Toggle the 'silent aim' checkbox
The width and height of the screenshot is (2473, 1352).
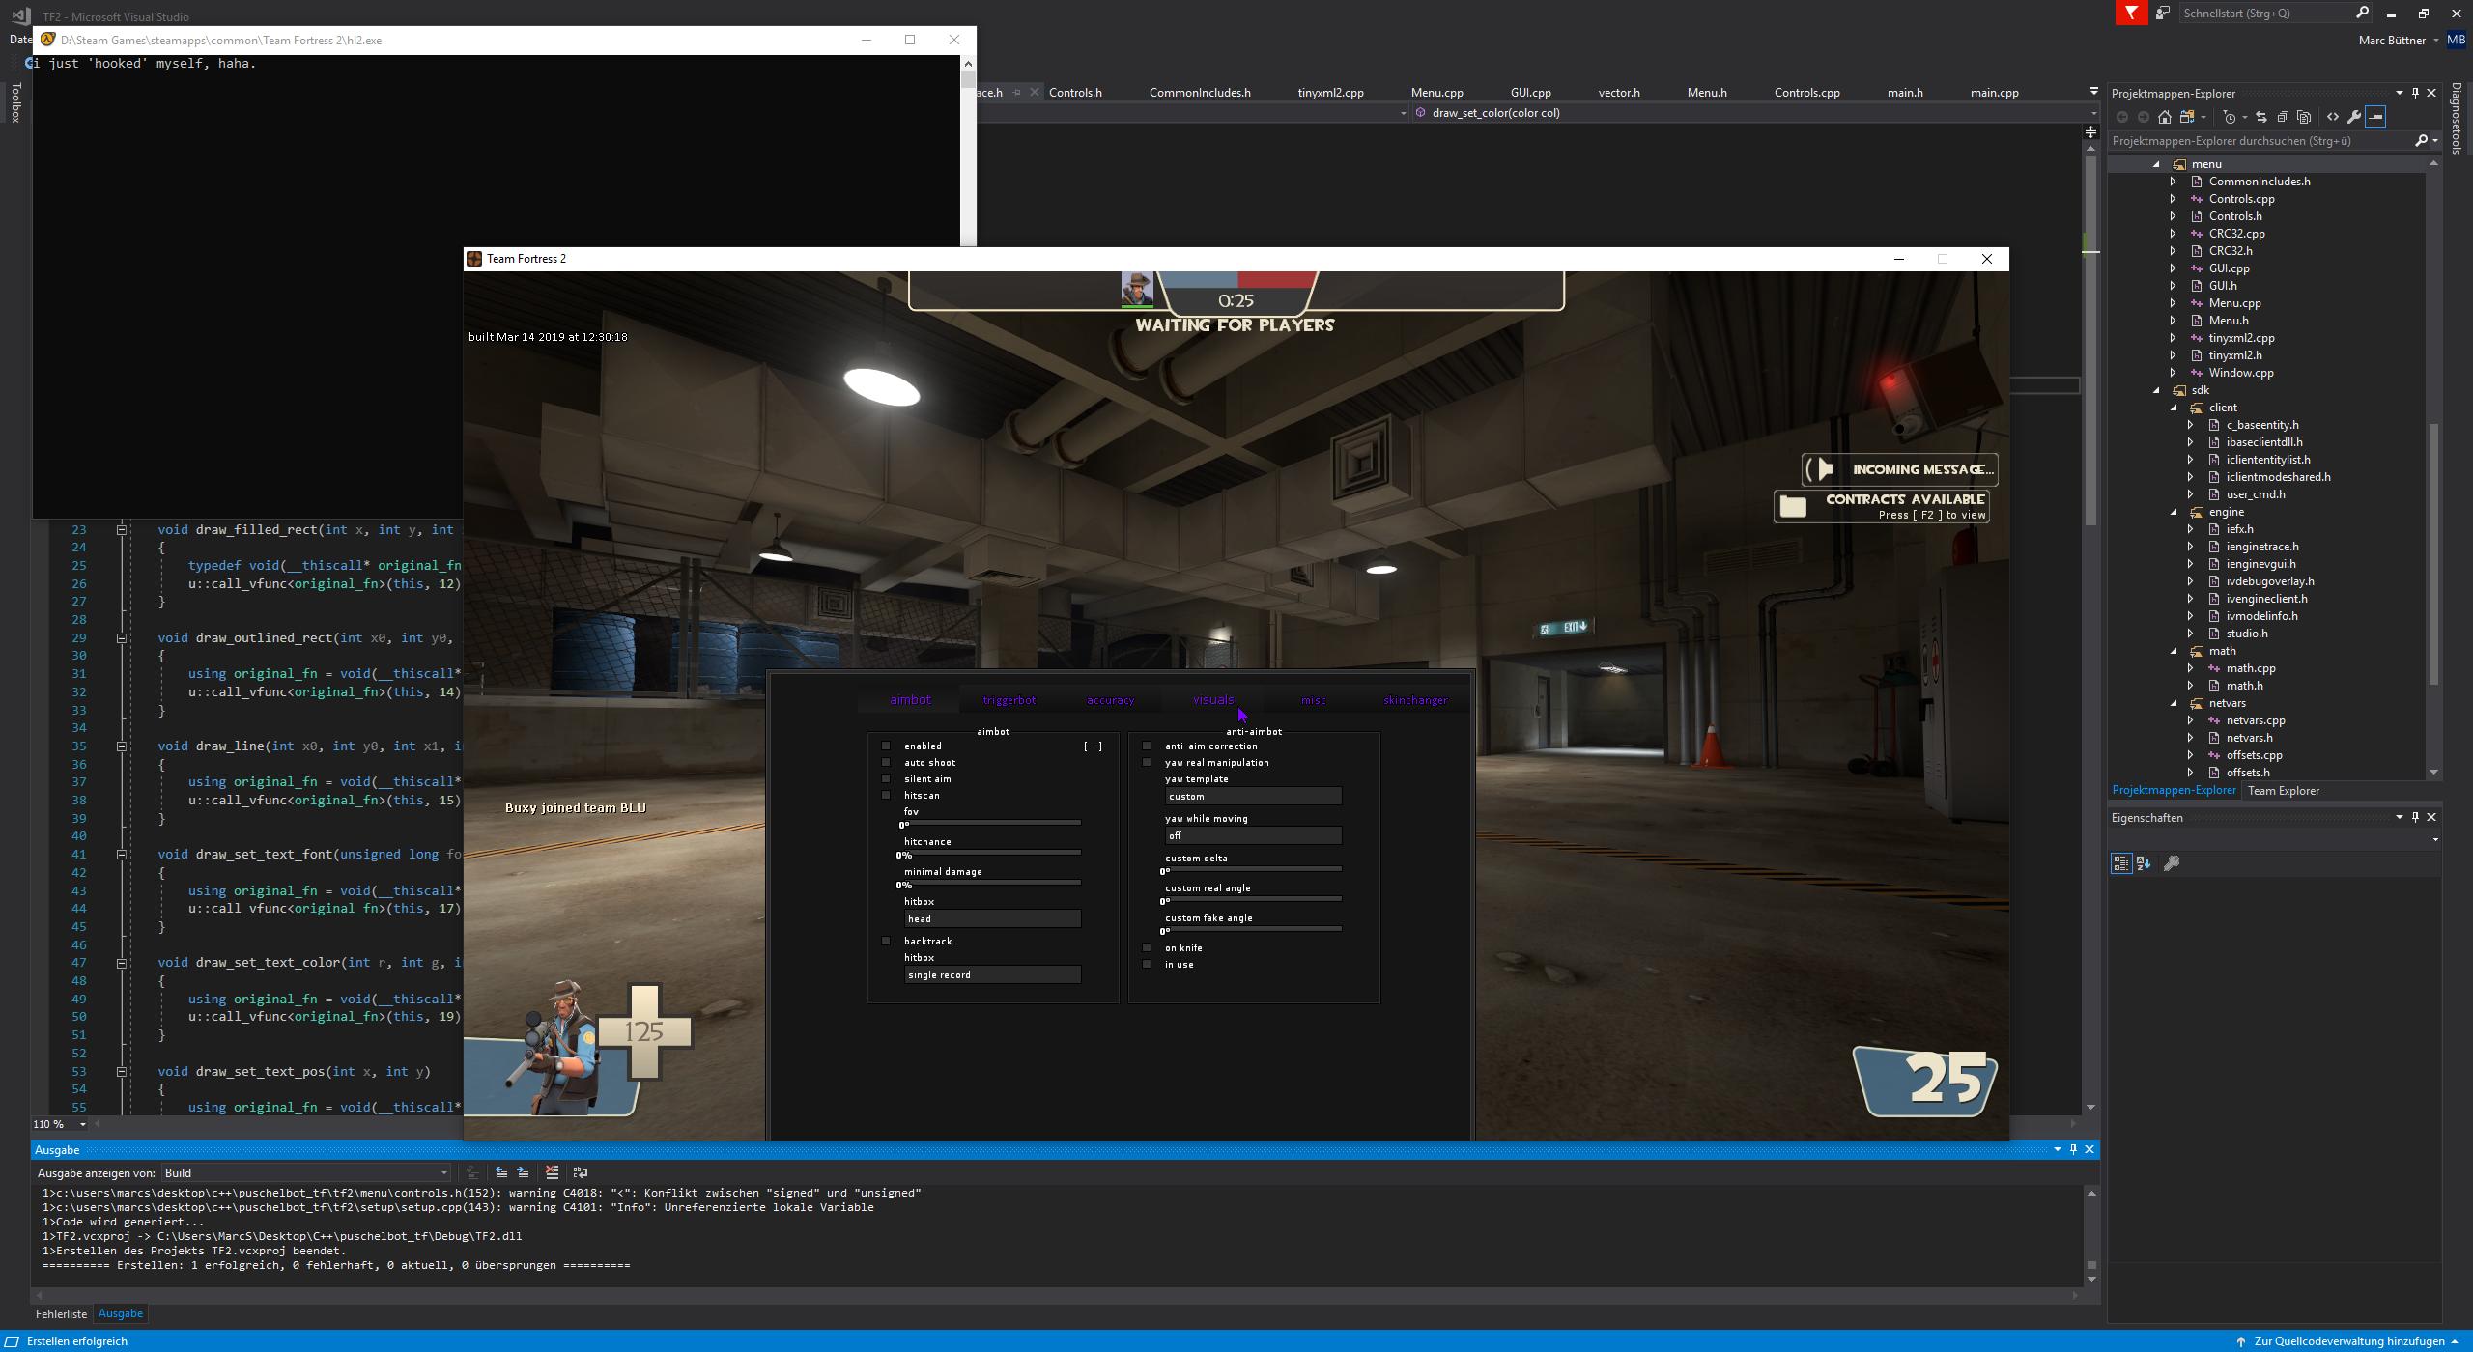pos(887,778)
